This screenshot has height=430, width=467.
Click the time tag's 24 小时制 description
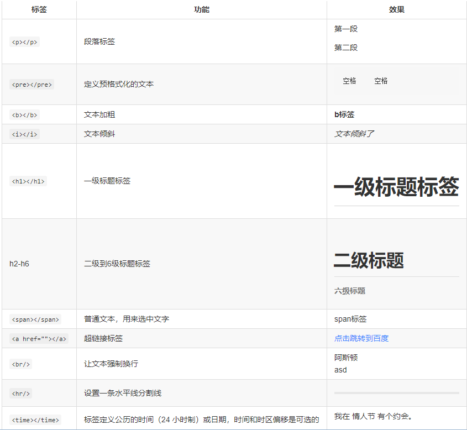201,419
